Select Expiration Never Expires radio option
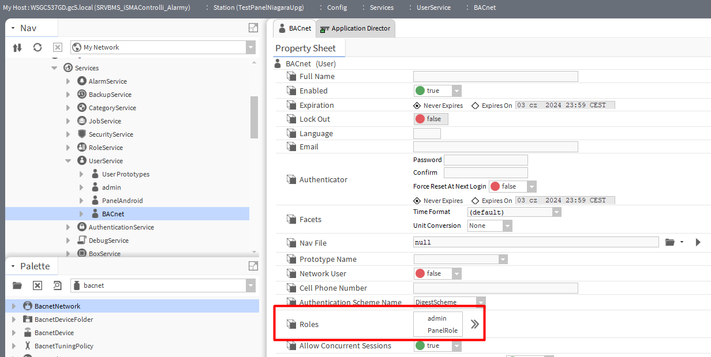The image size is (711, 357). [417, 106]
